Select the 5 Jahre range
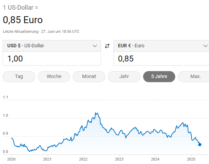Viewport: 209px width, 164px height. pos(159,76)
